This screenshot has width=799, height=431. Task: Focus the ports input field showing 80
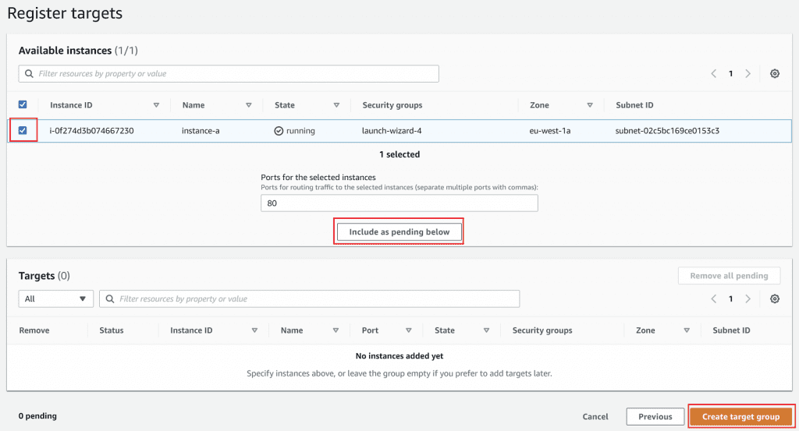tap(399, 203)
